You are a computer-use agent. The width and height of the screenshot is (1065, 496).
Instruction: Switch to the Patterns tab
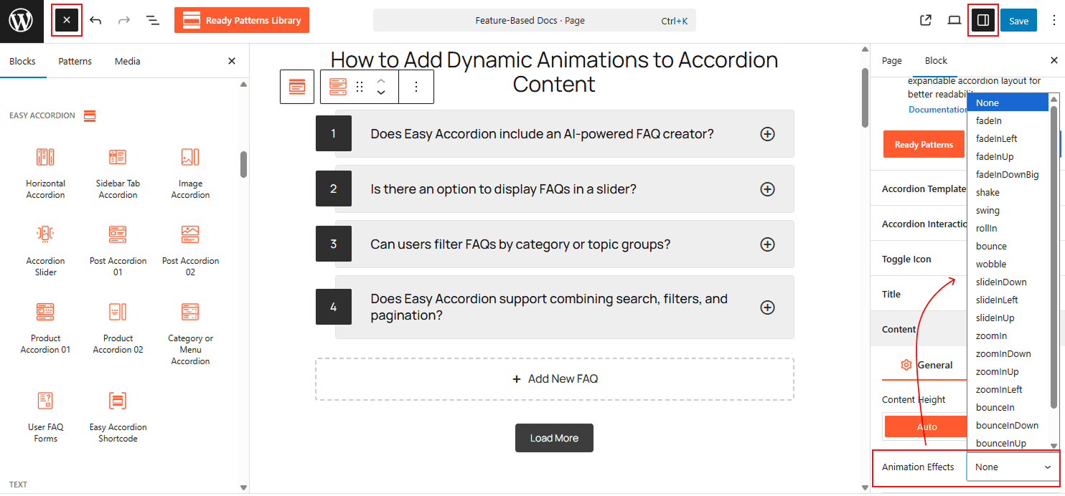click(75, 61)
